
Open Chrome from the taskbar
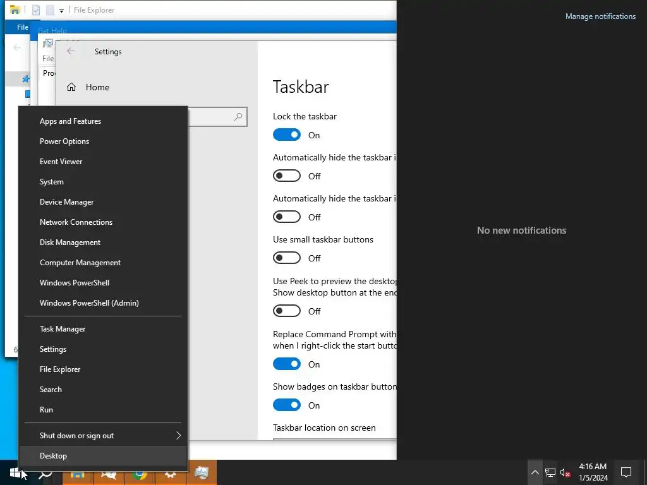click(x=140, y=474)
